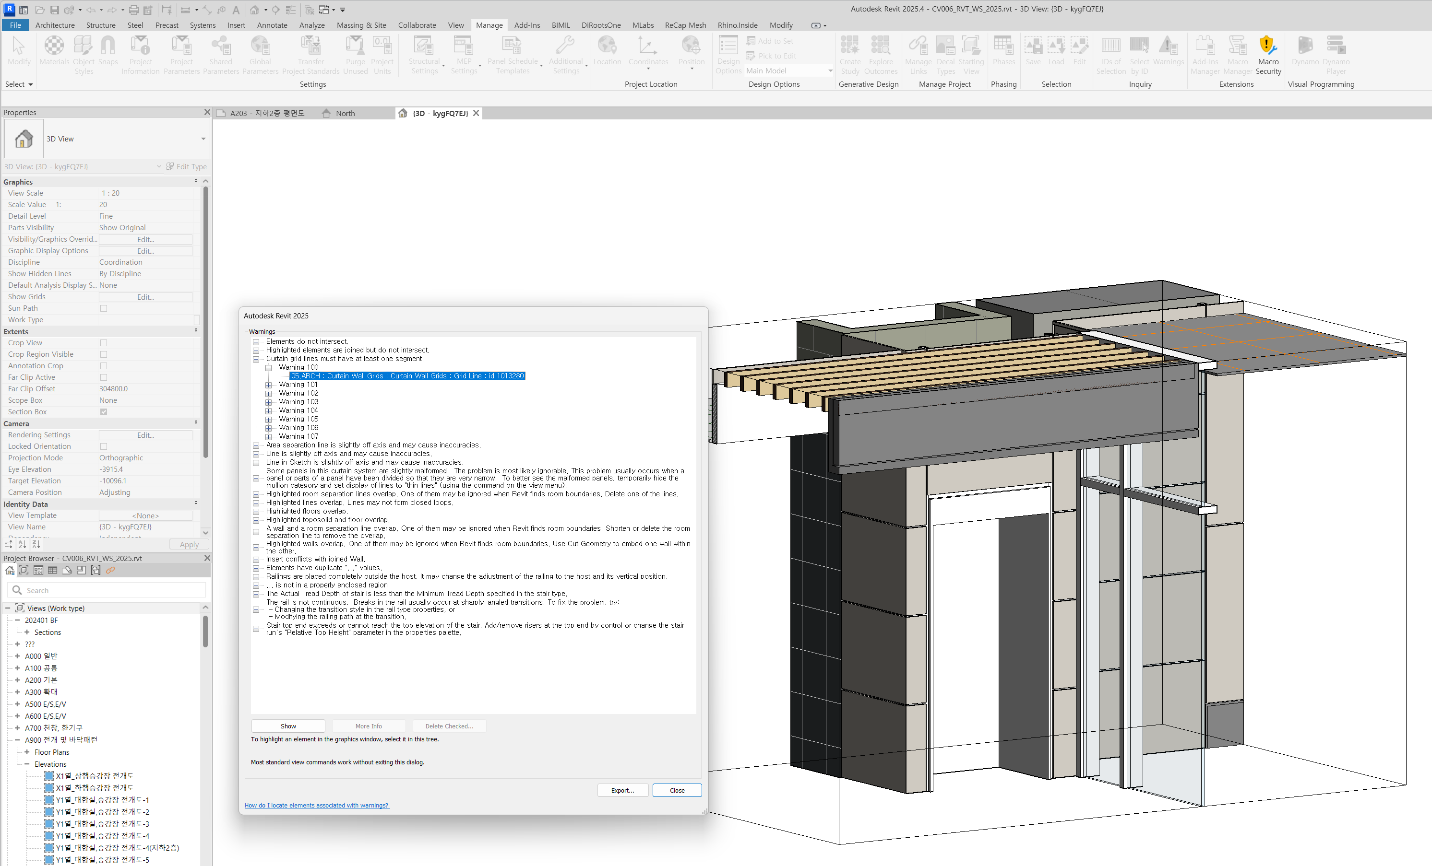Screen dimensions: 1432x866
Task: Click the Text tool icon in quick access toolbar
Action: (236, 10)
